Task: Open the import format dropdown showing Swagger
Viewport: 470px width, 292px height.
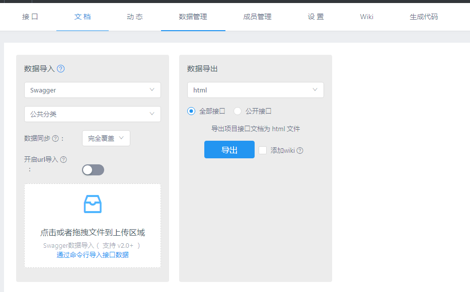Action: tap(92, 89)
